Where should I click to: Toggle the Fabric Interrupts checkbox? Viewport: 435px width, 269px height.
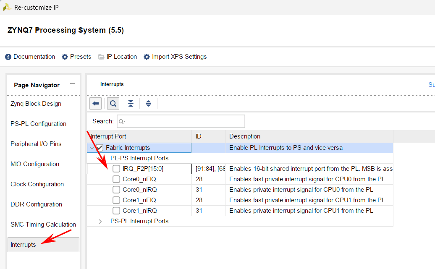click(100, 148)
